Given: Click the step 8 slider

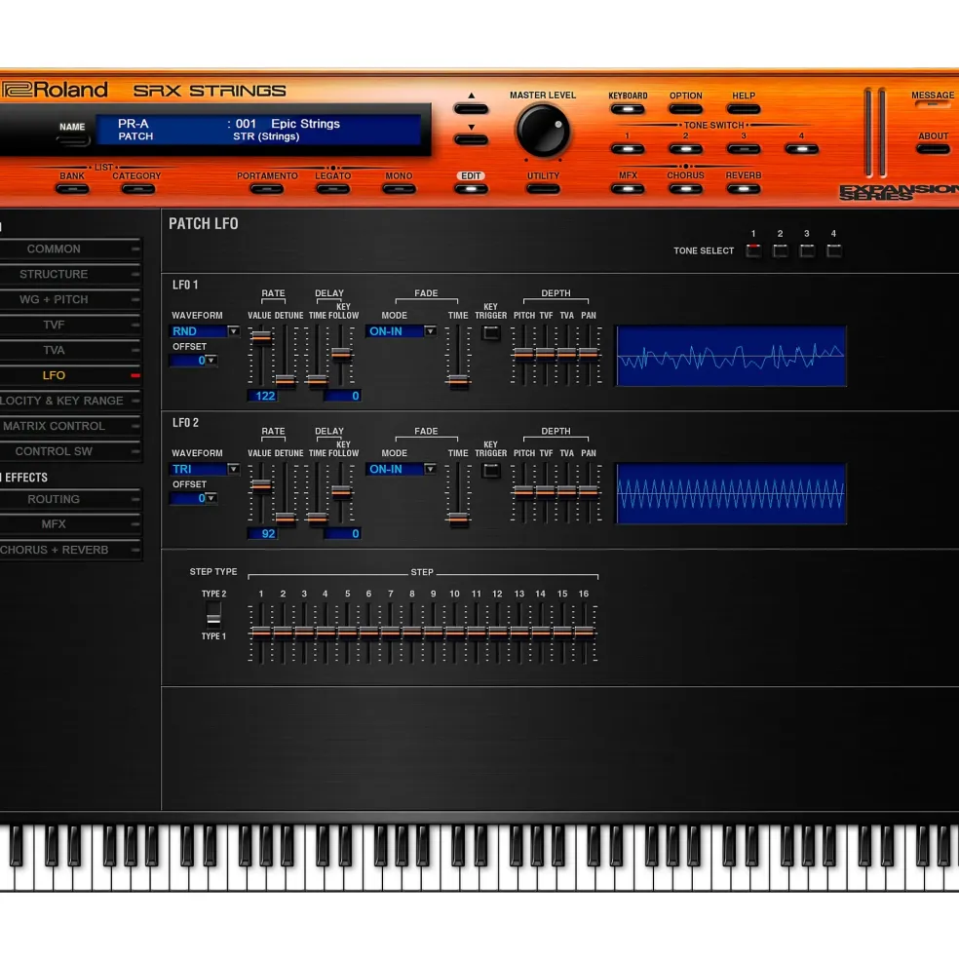Looking at the screenshot, I should [x=411, y=633].
